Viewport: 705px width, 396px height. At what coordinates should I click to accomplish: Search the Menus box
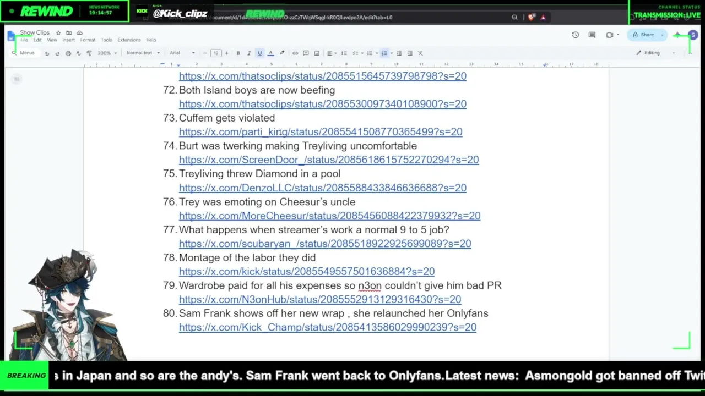(25, 53)
